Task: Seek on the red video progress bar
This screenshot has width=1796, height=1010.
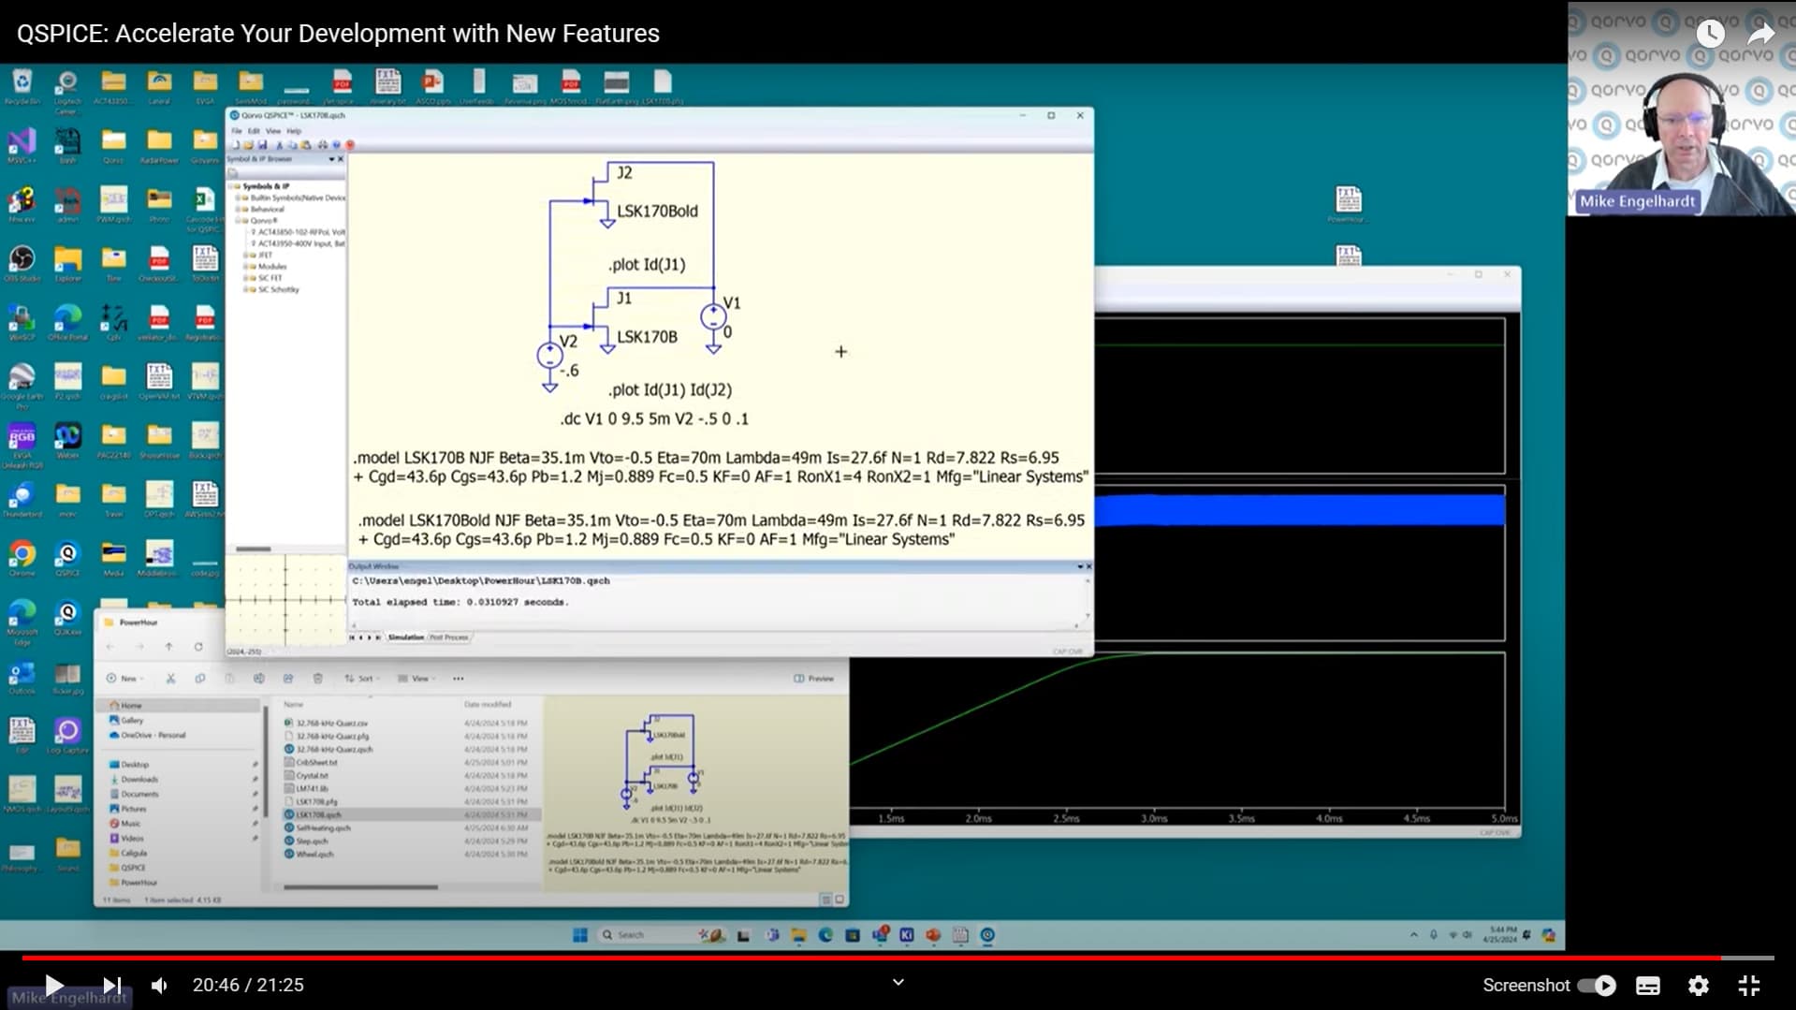Action: click(870, 958)
